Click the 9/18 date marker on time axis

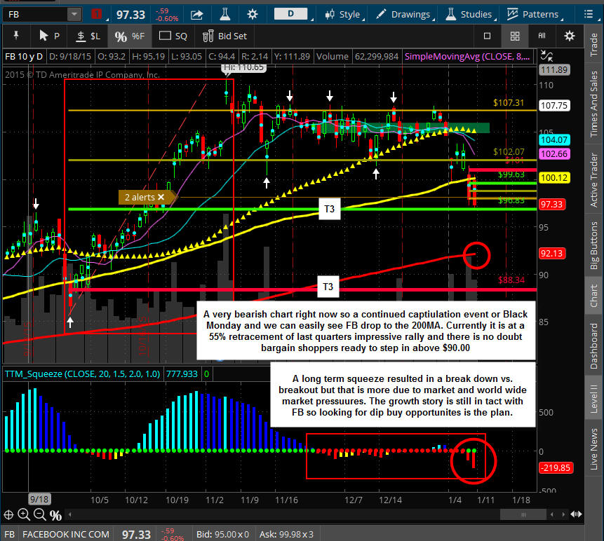coord(39,500)
